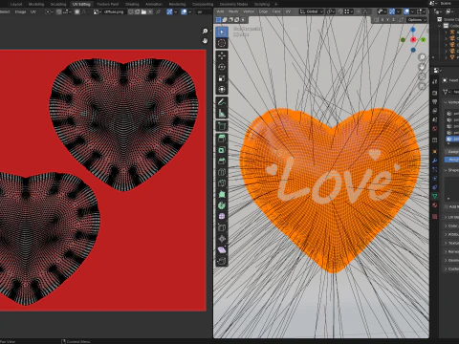Click blue Z axis on navigation gizmo
Image resolution: width=459 pixels, height=344 pixels.
[413, 30]
